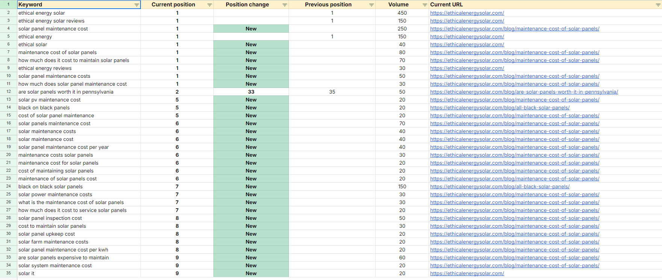
Task: Open the URL link in the 'solar it' row
Action: tap(467, 273)
